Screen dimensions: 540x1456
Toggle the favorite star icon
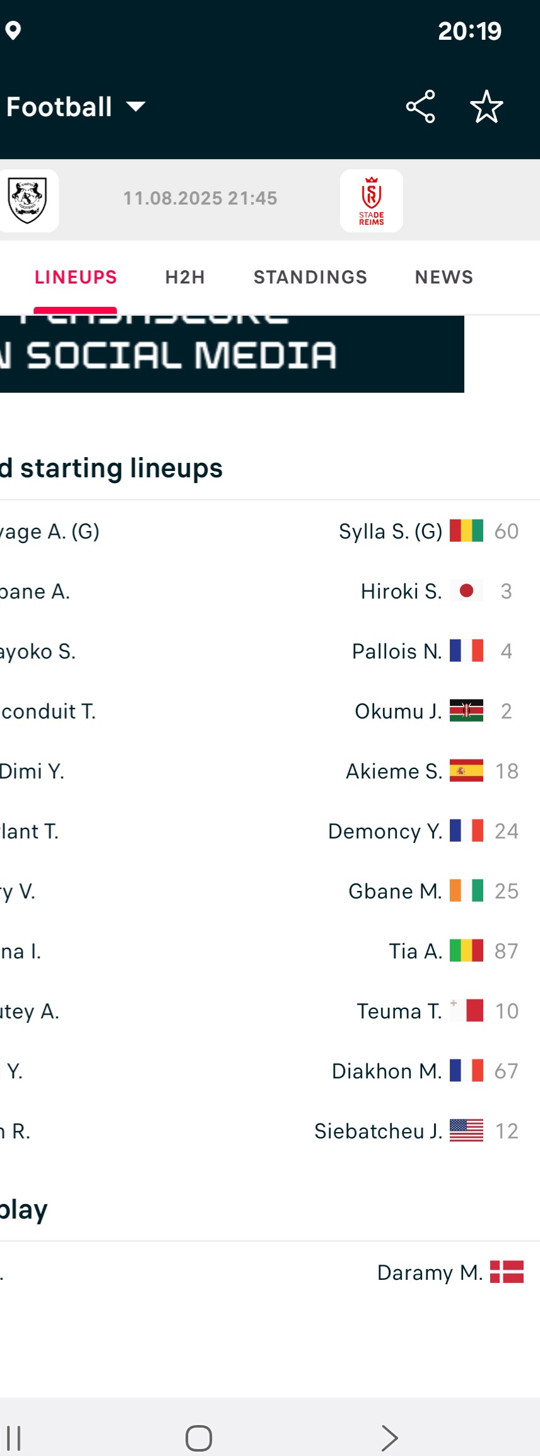tap(486, 106)
